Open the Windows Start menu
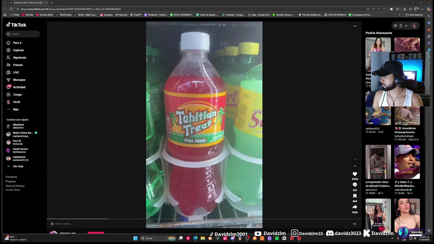The height and width of the screenshot is (244, 434). [135, 238]
